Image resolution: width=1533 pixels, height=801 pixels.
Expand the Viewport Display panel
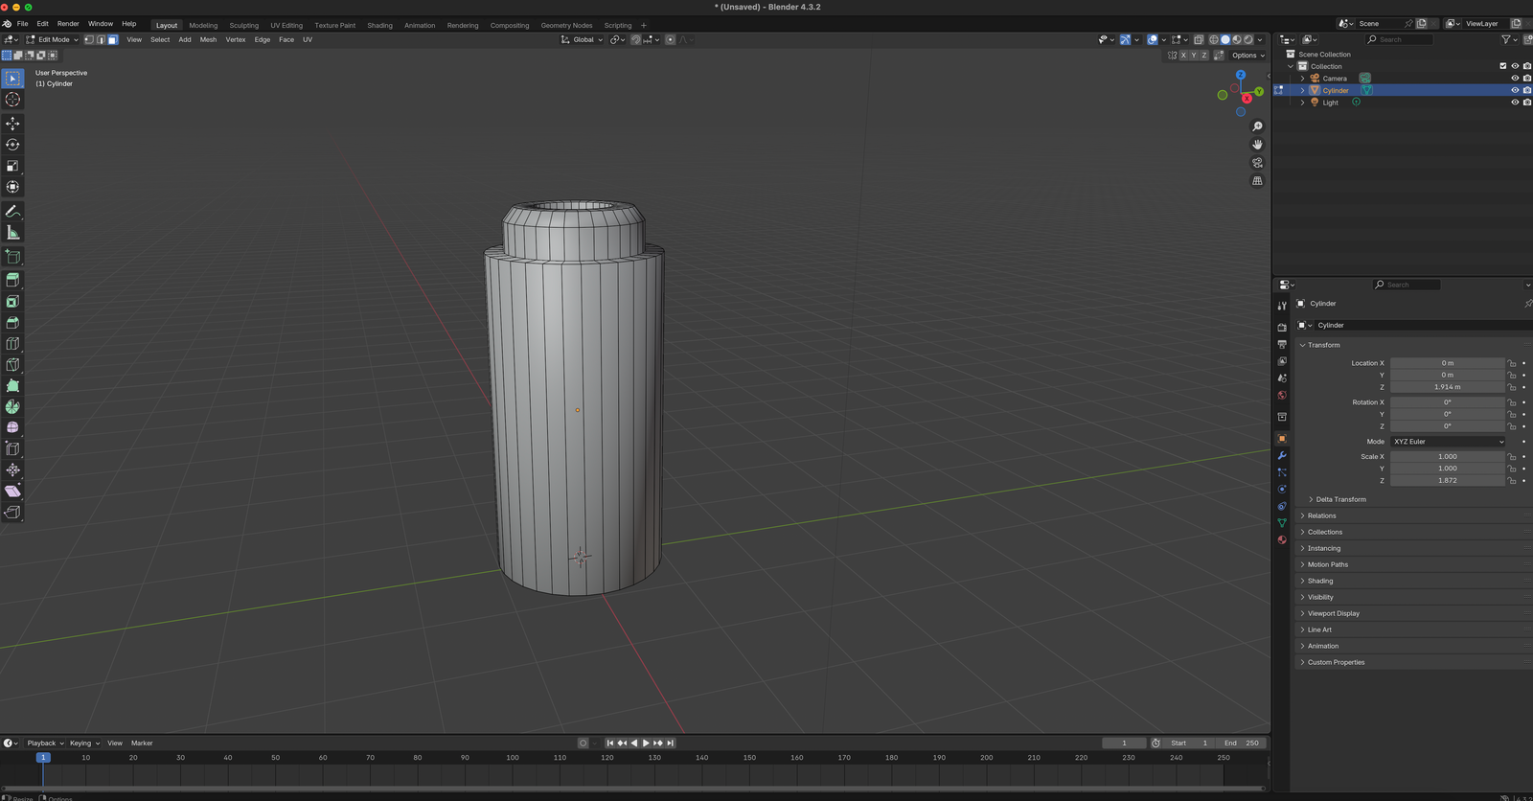[x=1332, y=613]
